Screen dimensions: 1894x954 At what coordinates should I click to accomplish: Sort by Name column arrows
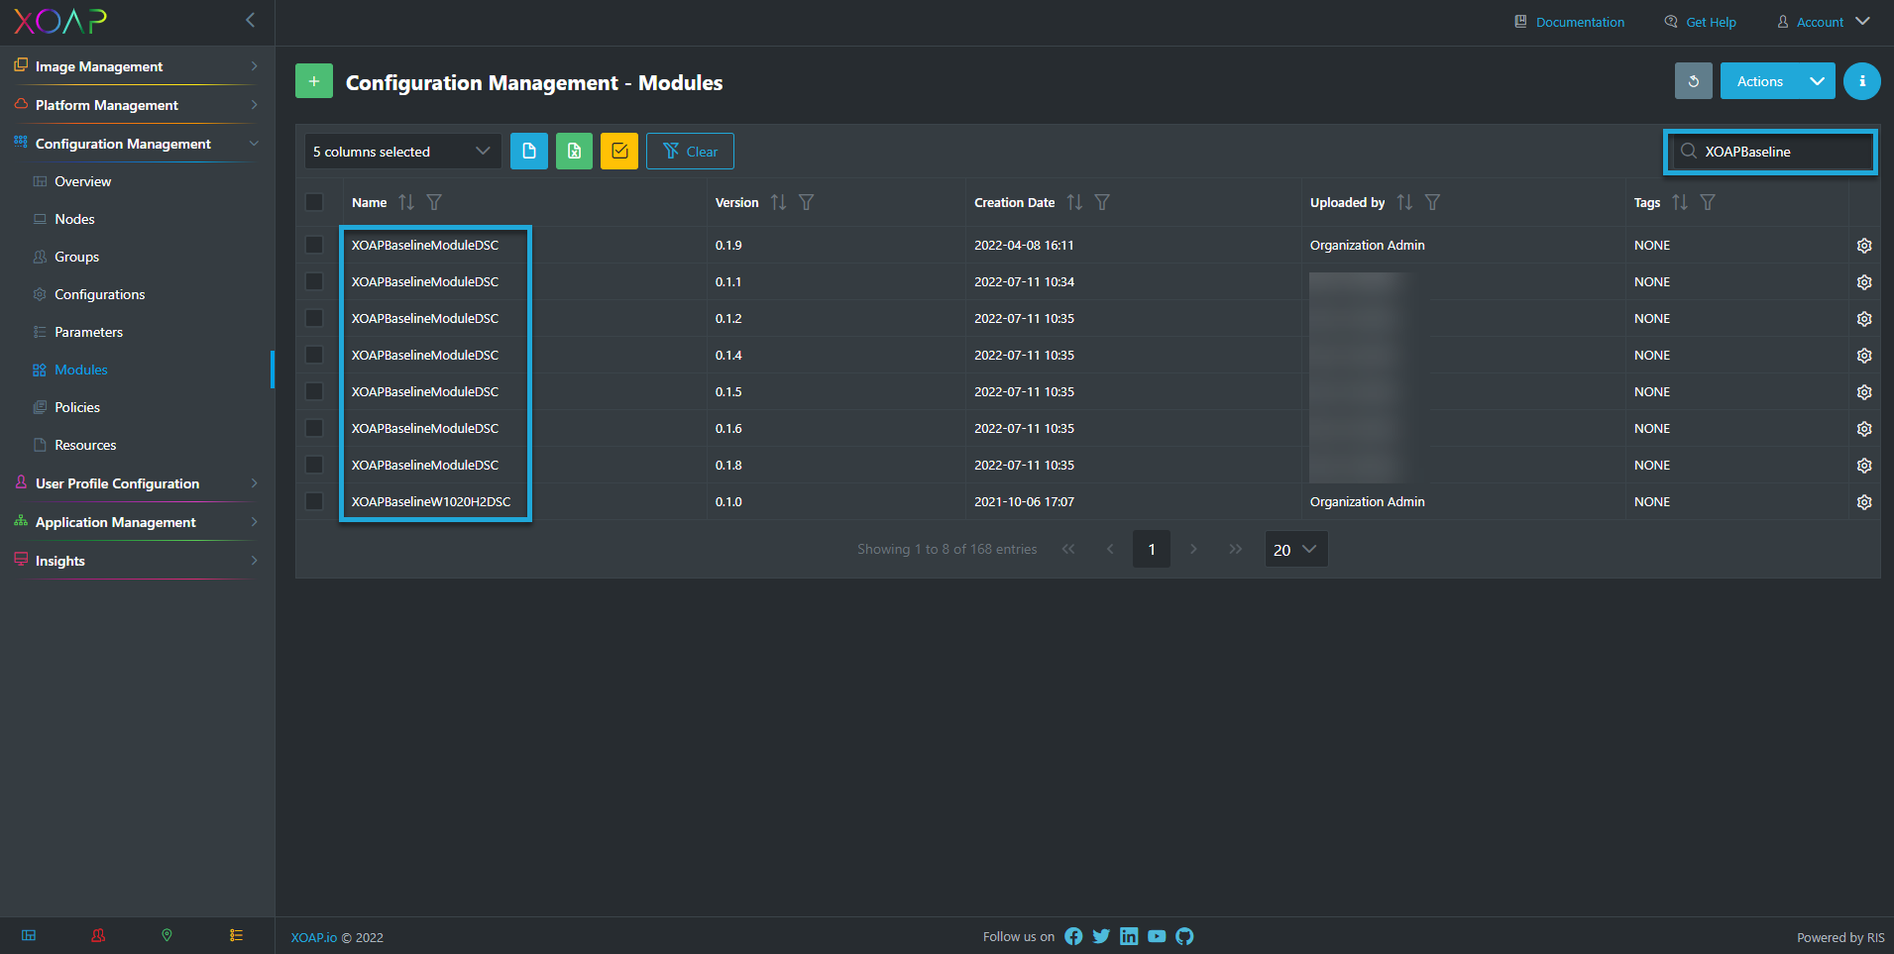pyautogui.click(x=406, y=202)
